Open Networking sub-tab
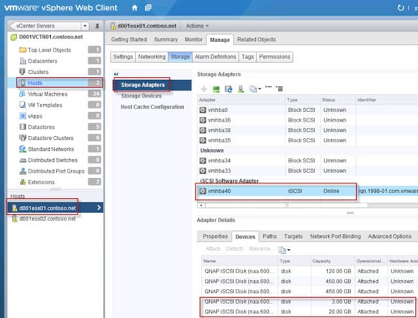The height and width of the screenshot is (318, 418). [x=152, y=57]
